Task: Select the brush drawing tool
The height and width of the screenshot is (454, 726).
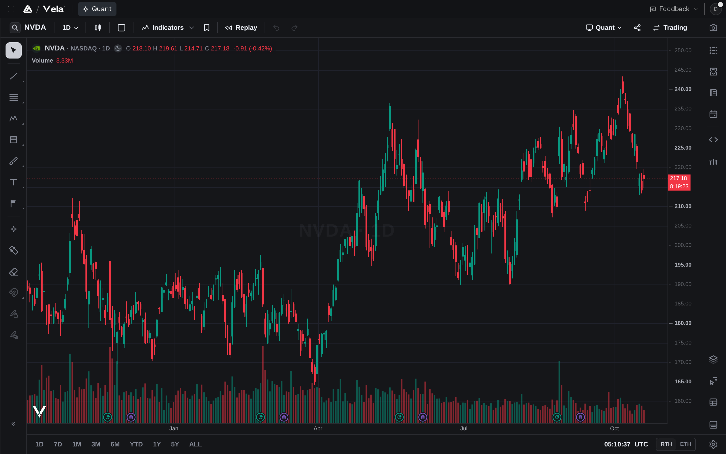Action: [x=14, y=161]
